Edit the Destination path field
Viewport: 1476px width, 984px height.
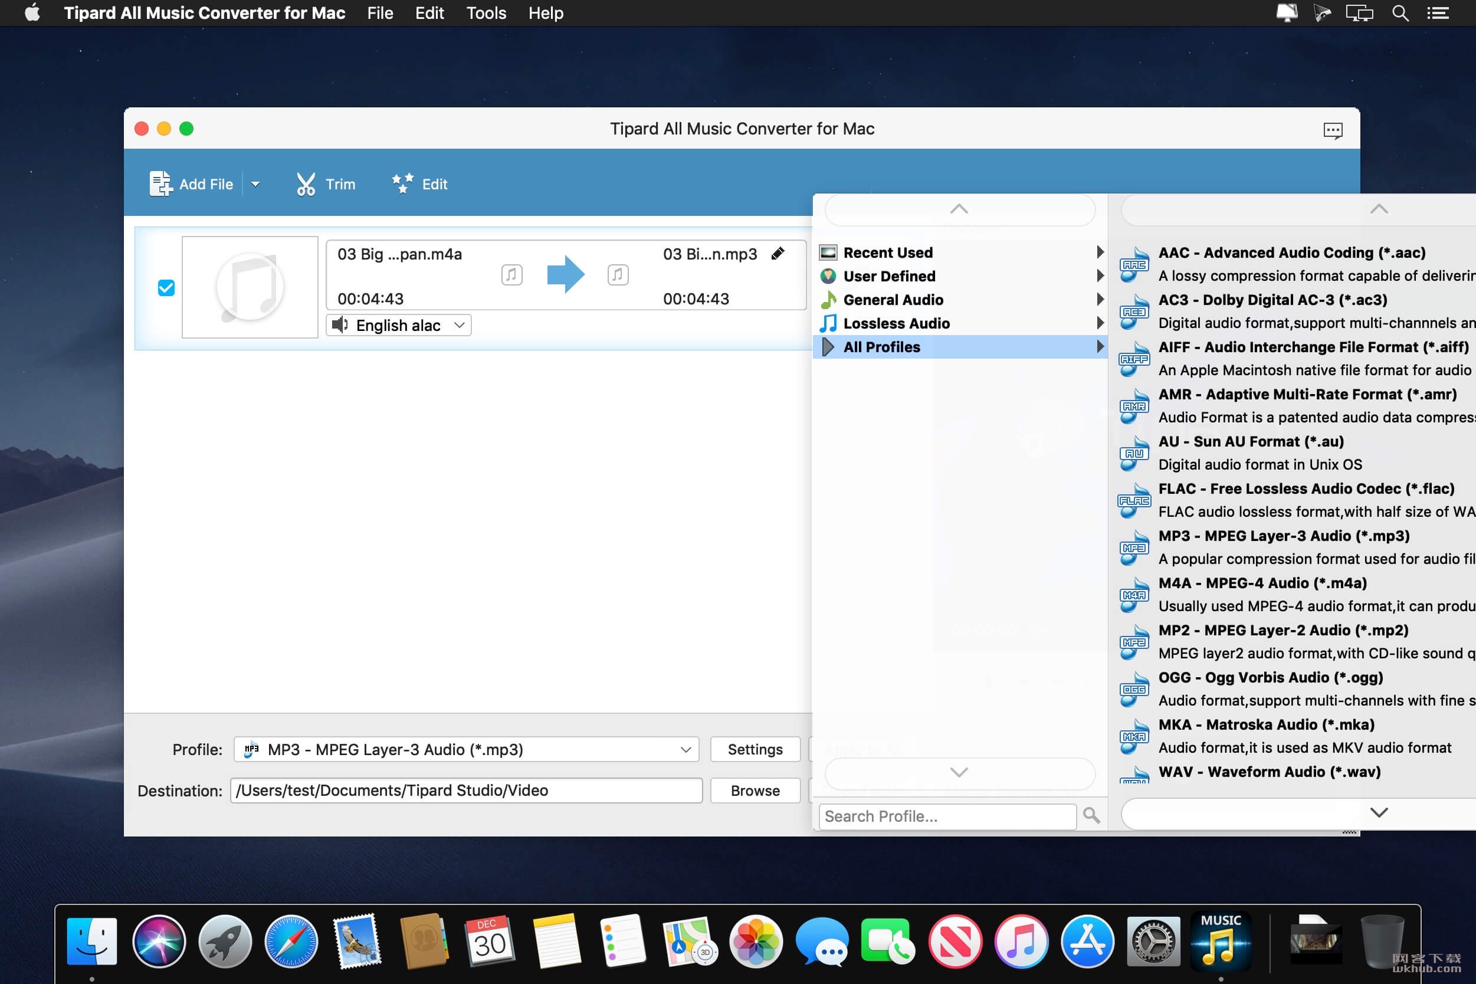(466, 791)
